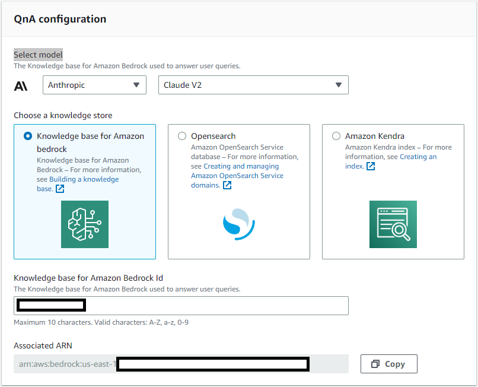Select the Amazon Kendra radio button

336,136
